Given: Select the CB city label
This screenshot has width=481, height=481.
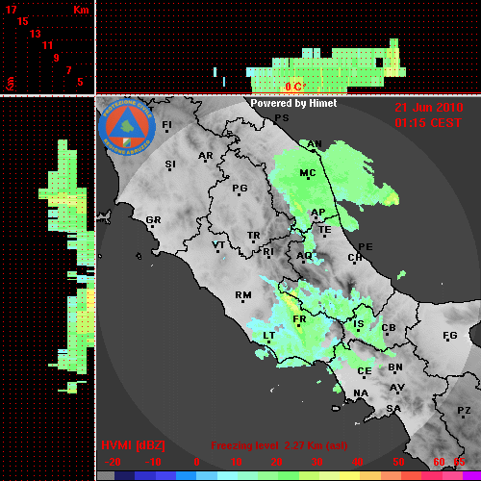Looking at the screenshot, I should point(389,328).
